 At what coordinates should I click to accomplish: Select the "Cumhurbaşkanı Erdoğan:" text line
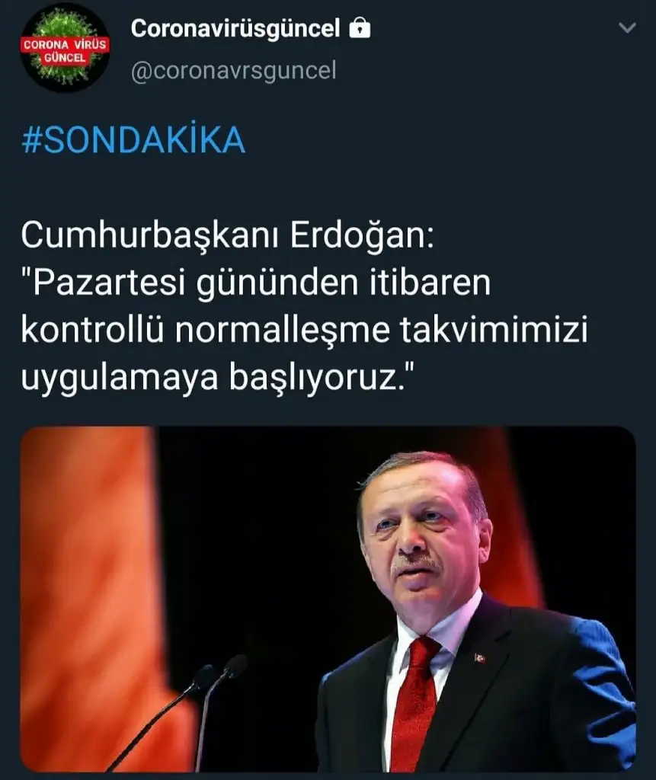click(228, 235)
